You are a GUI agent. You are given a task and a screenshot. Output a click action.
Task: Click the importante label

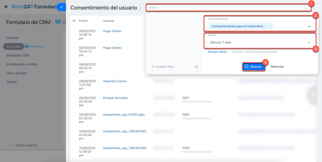36,47
